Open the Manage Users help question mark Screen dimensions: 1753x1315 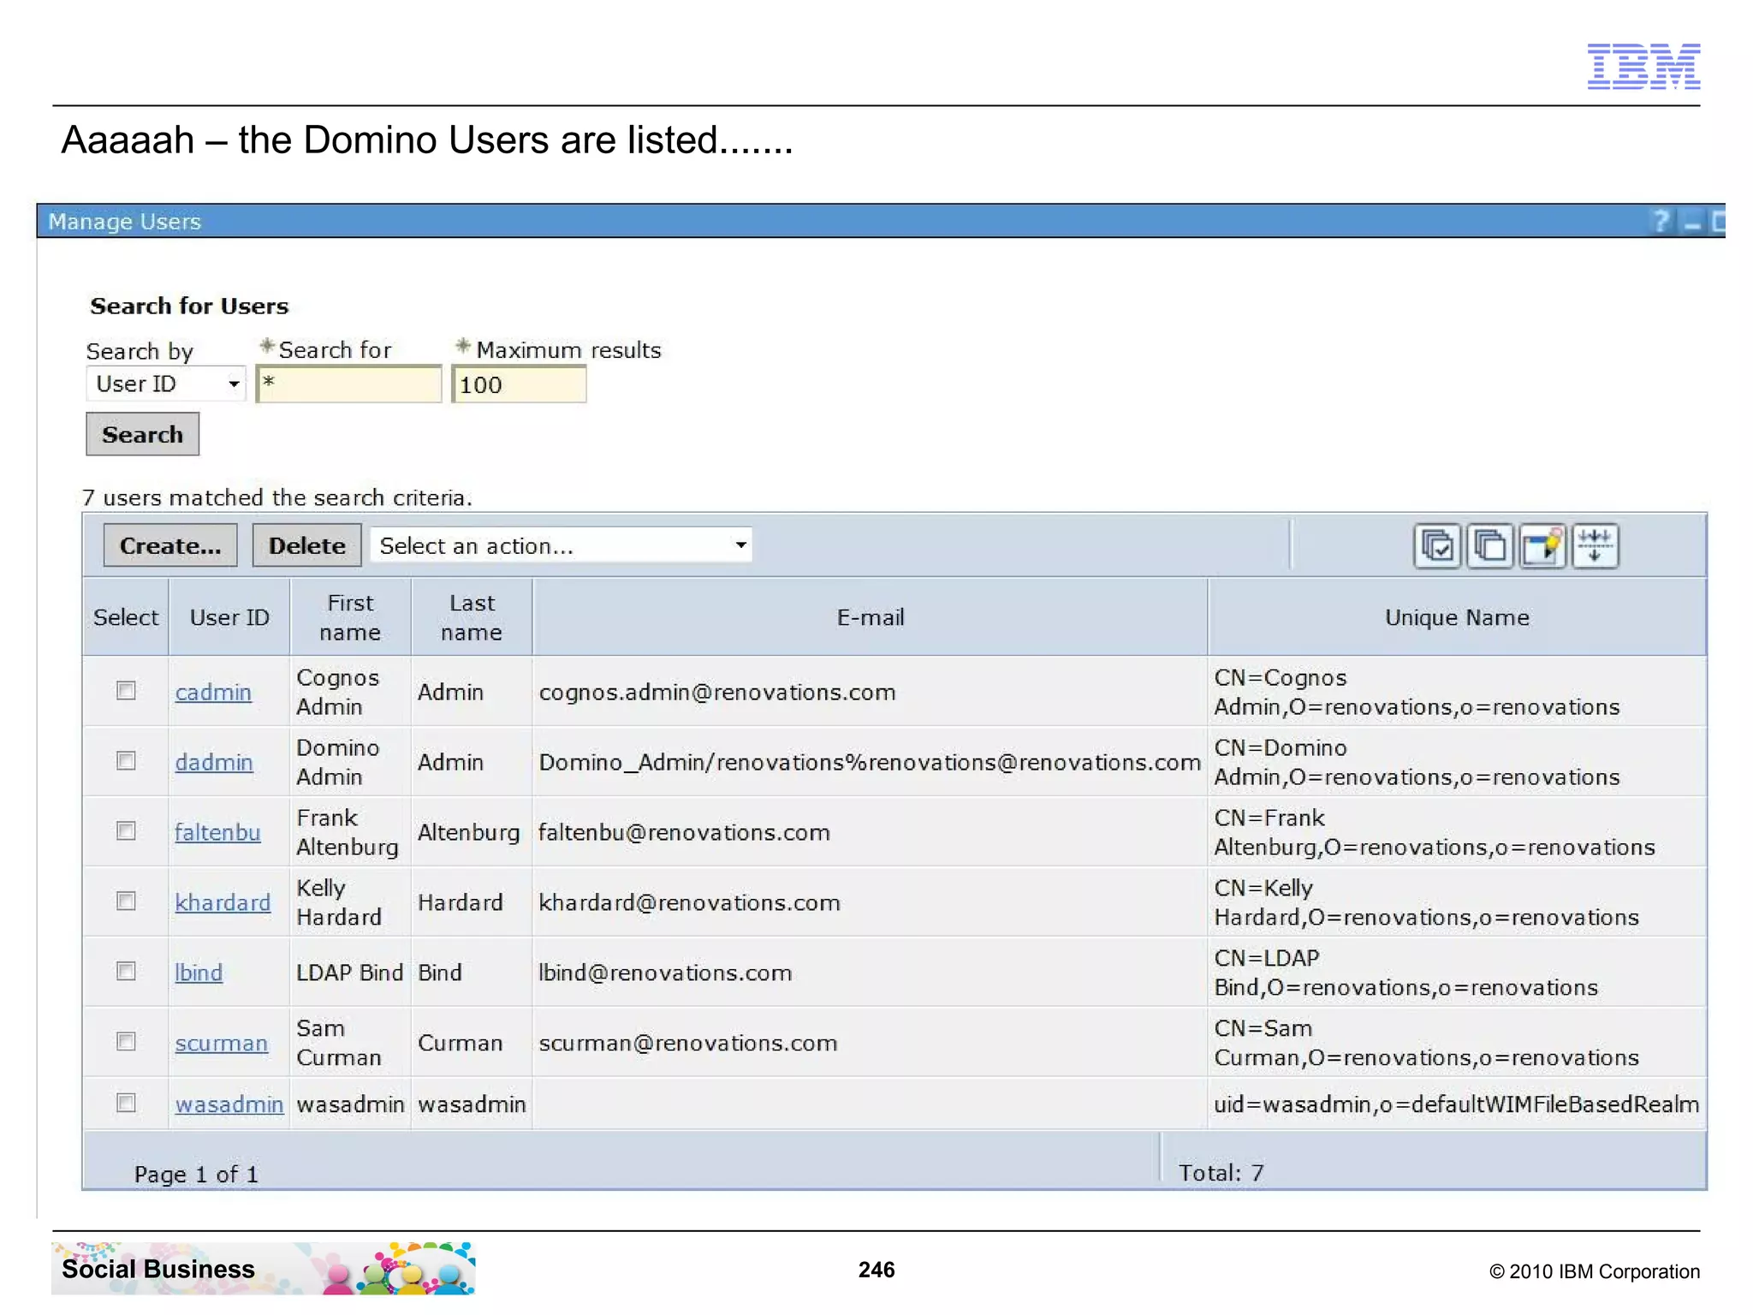[1661, 222]
